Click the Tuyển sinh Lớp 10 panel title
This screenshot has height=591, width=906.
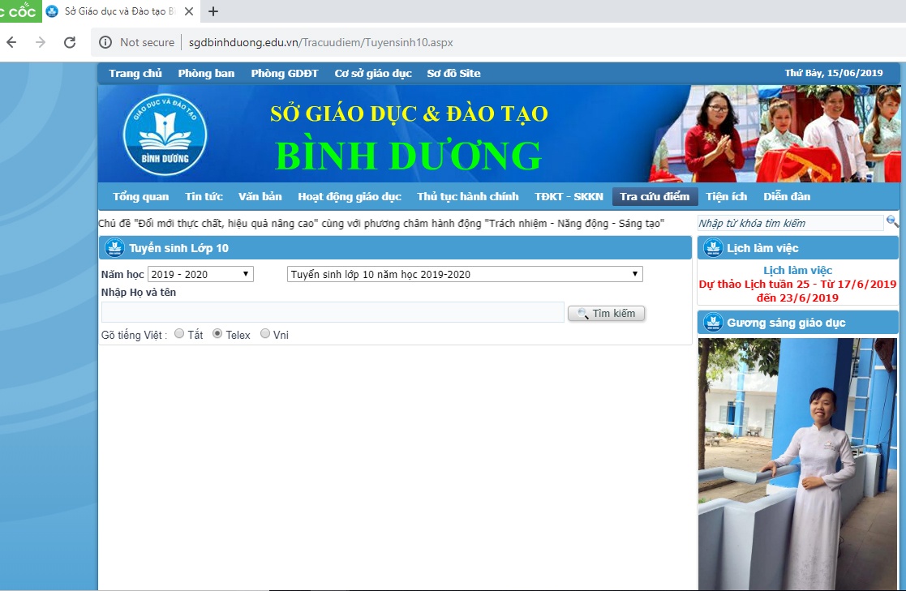178,248
